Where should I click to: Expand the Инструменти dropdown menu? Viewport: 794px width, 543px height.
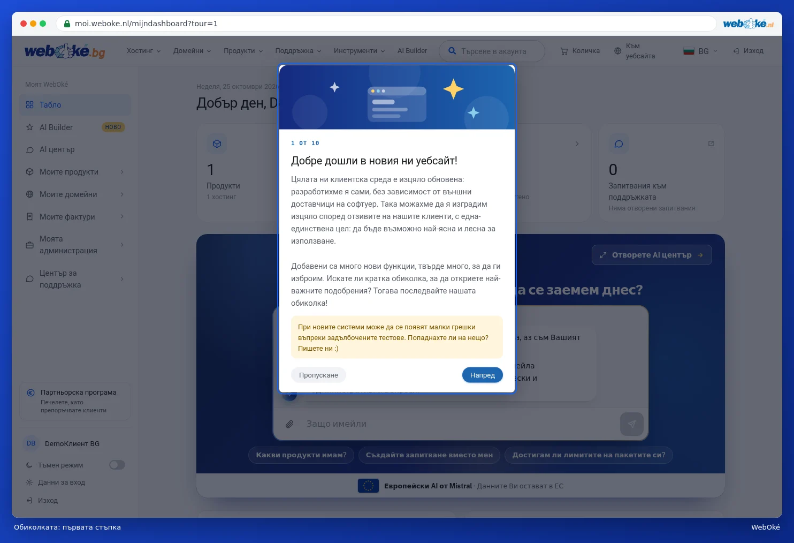tap(360, 51)
